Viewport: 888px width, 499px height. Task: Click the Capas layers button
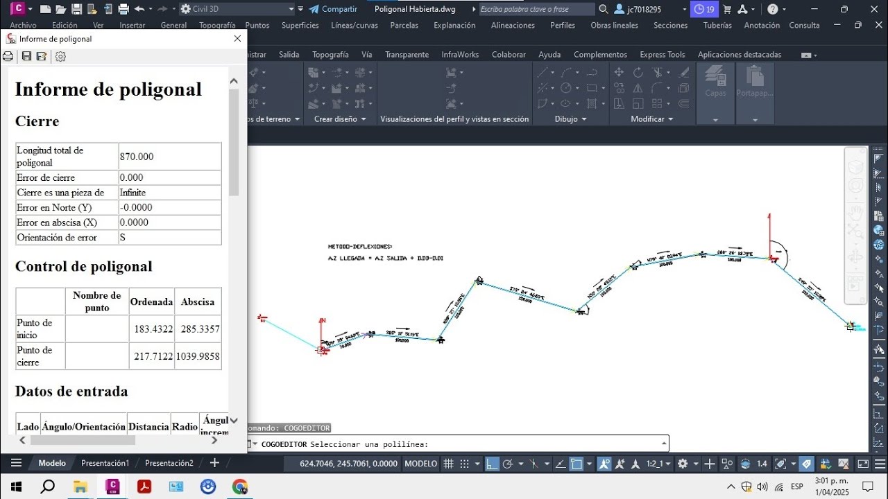tap(715, 82)
